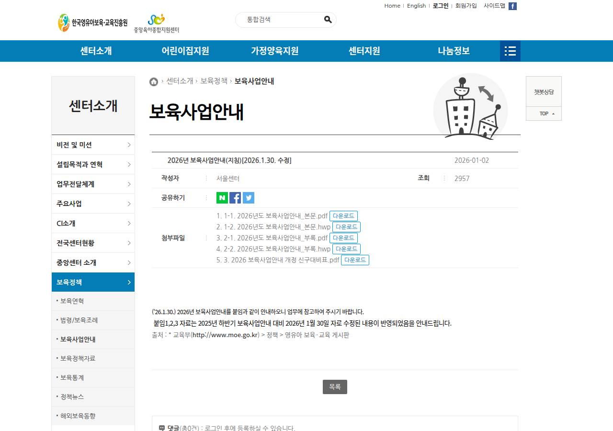
Task: Open the full sitemap hamburger menu icon
Action: click(510, 51)
